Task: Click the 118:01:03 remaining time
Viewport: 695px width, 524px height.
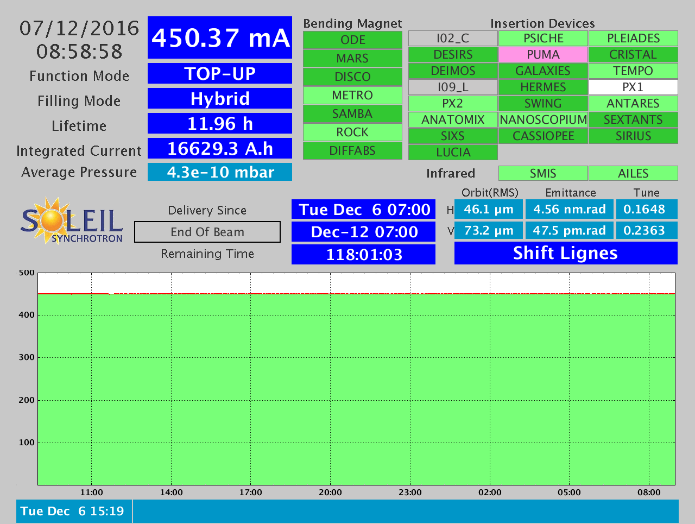Action: coord(364,254)
